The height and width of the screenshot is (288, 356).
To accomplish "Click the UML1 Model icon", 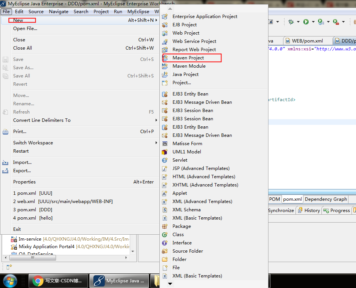I will (165, 152).
